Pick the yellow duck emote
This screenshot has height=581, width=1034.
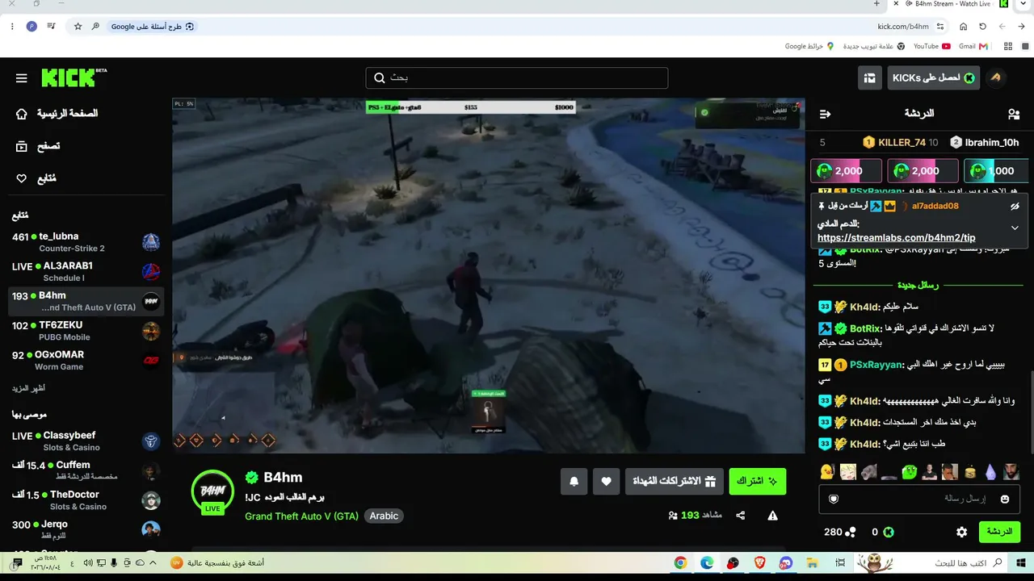click(x=826, y=472)
